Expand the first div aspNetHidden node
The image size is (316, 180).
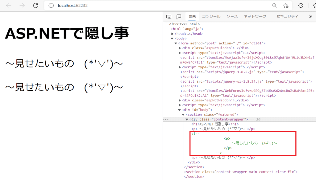pyautogui.click(x=180, y=48)
